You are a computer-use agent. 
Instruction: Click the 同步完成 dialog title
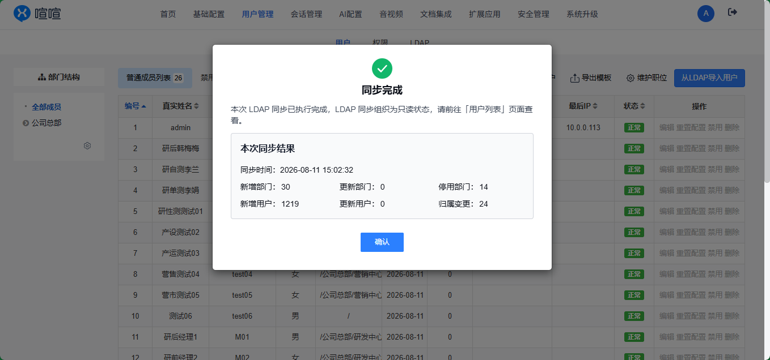click(382, 90)
